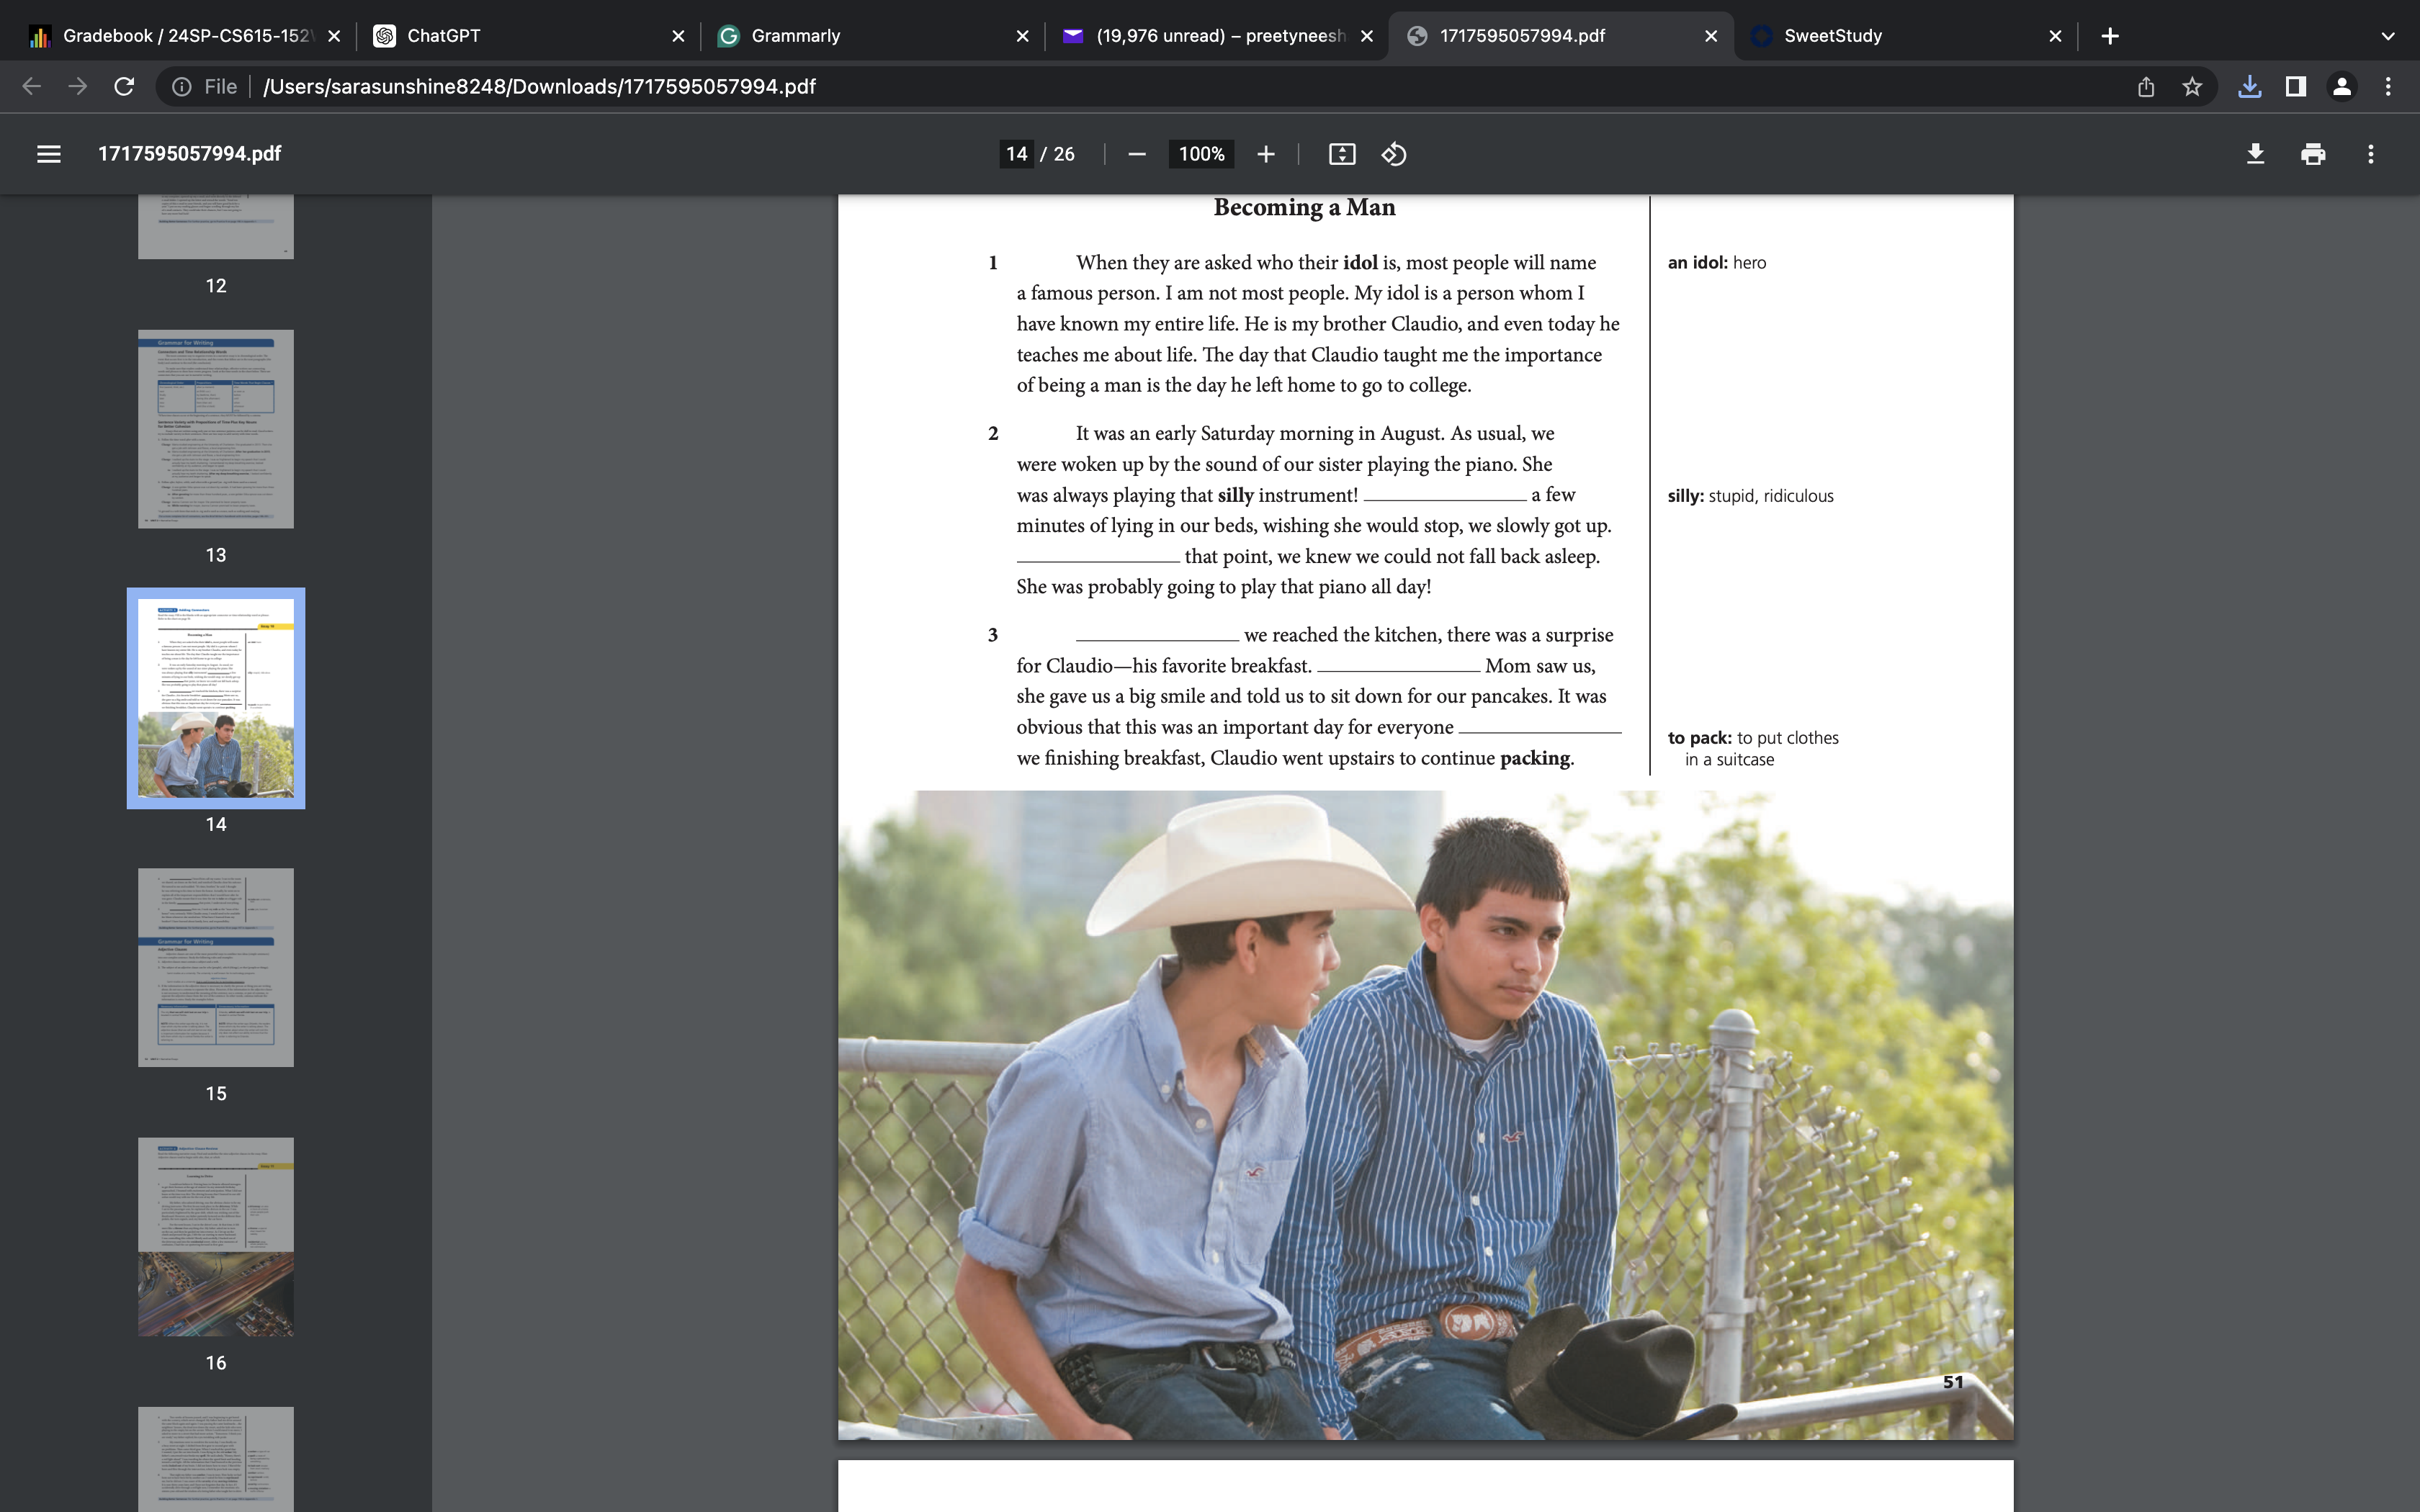Image resolution: width=2420 pixels, height=1512 pixels.
Task: Click the address bar URL
Action: tap(540, 87)
